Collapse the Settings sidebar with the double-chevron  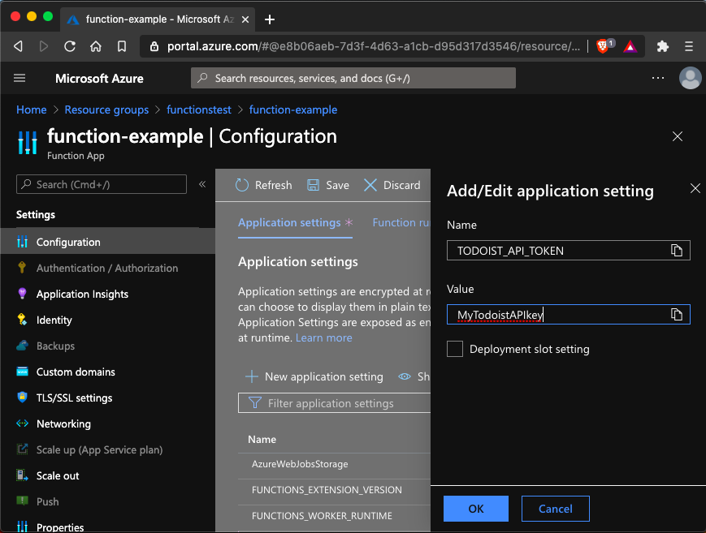202,183
